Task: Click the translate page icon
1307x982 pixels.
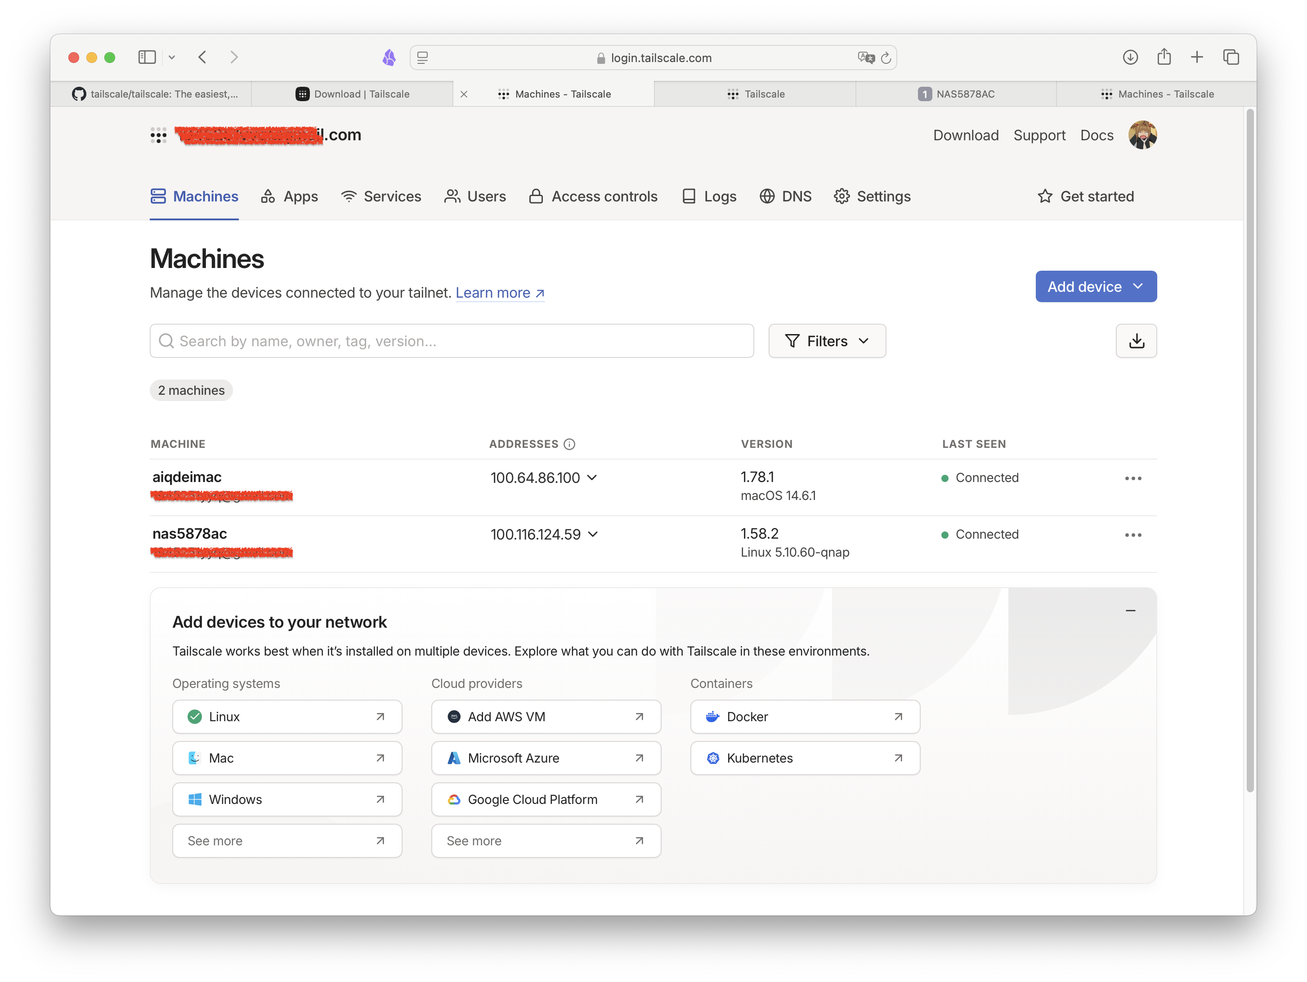Action: [x=866, y=57]
